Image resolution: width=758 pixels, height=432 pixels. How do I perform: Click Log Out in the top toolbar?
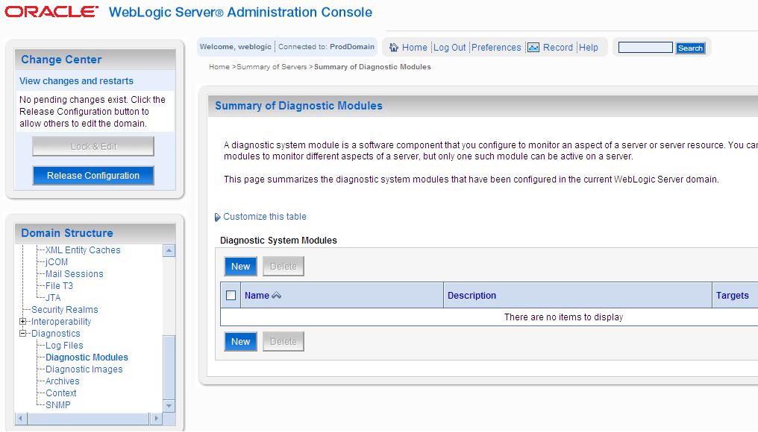[450, 48]
